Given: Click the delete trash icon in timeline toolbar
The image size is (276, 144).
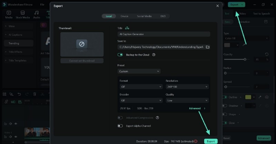Looking at the screenshot, I should [x=35, y=94].
